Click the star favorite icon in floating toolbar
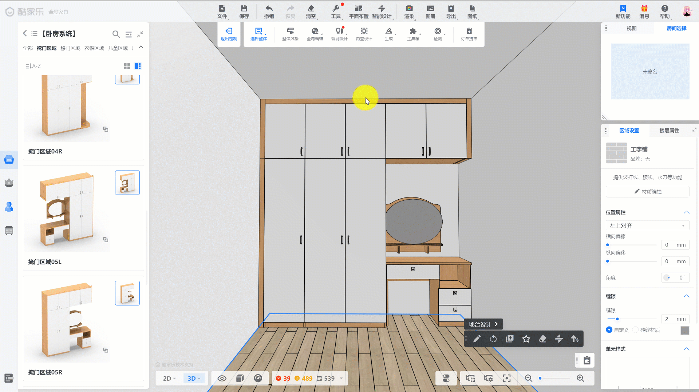 pyautogui.click(x=526, y=339)
